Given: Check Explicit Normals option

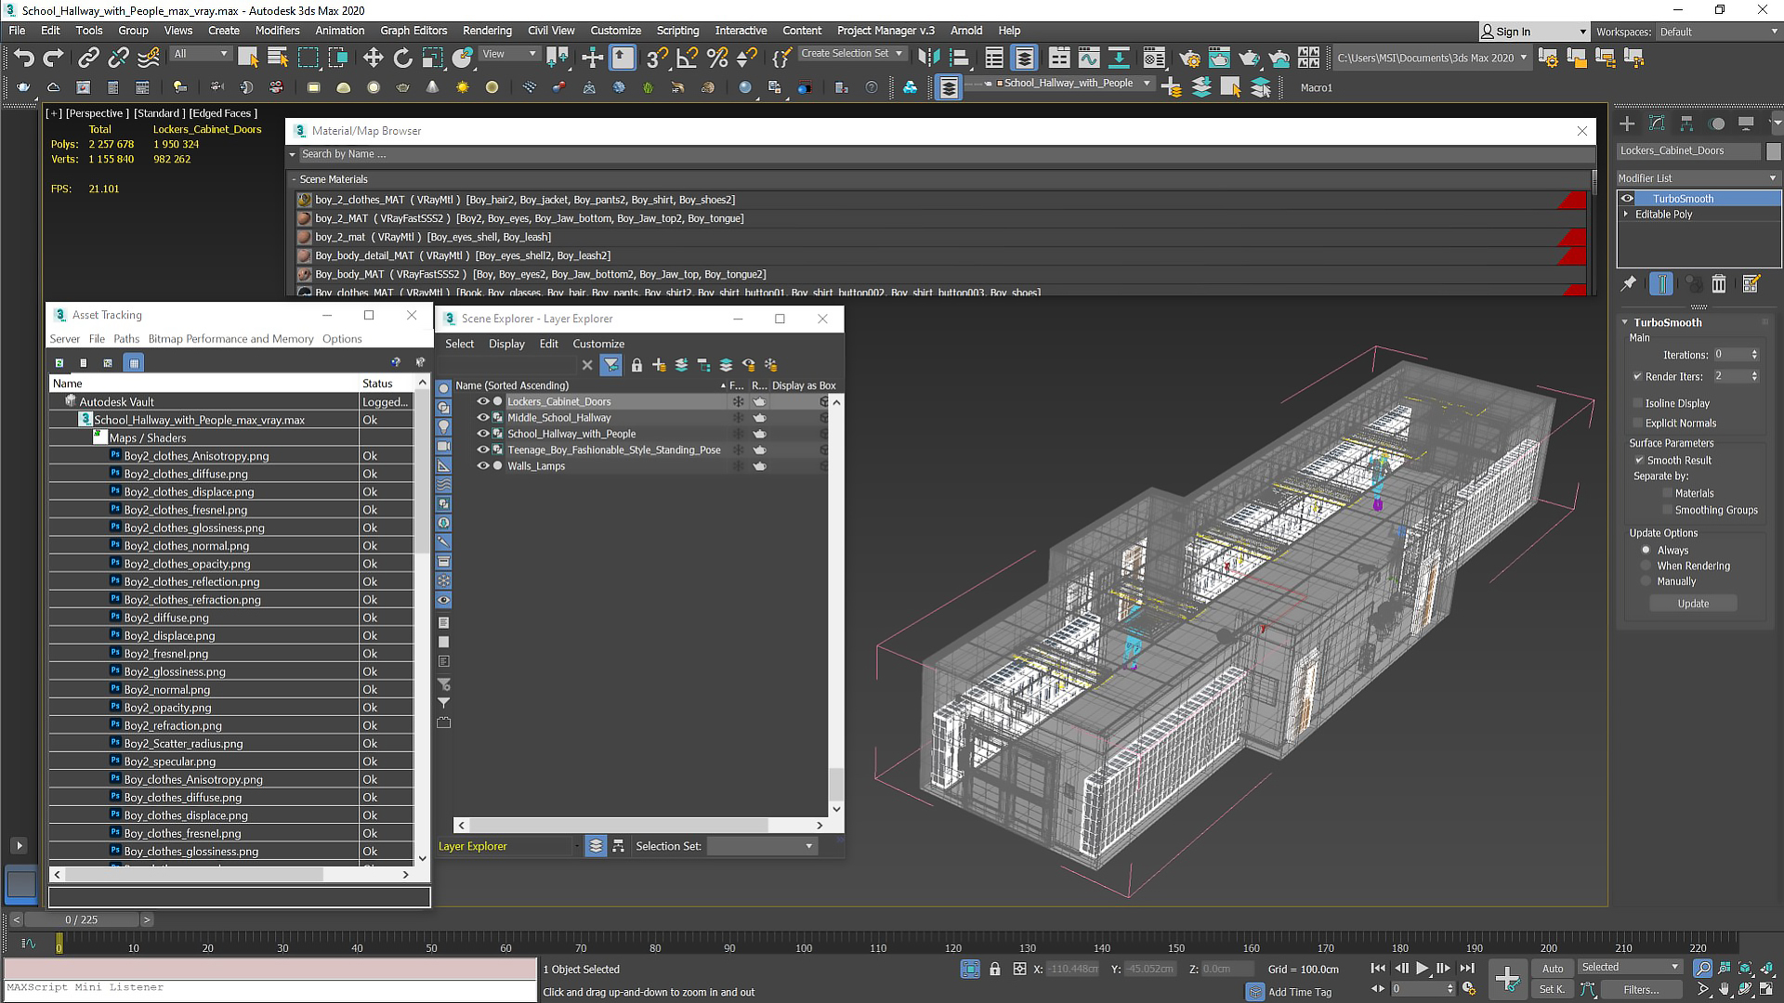Looking at the screenshot, I should pyautogui.click(x=1637, y=423).
